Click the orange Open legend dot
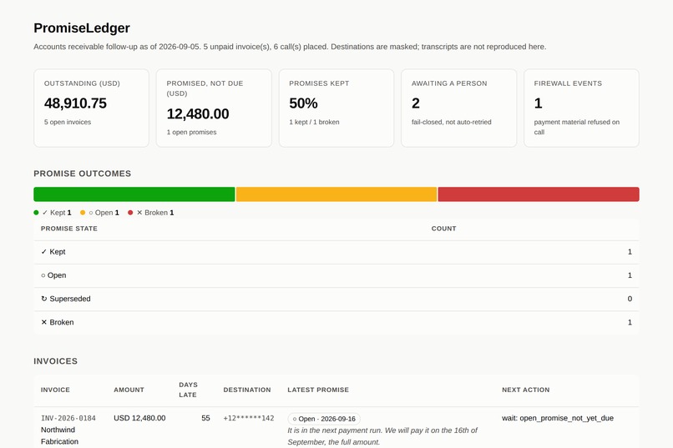 (83, 213)
